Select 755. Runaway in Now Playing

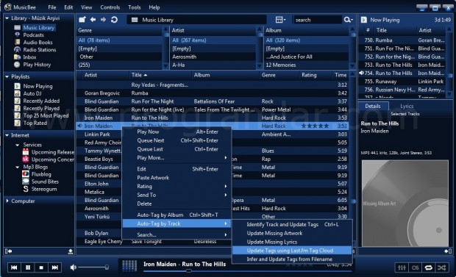click(x=404, y=82)
